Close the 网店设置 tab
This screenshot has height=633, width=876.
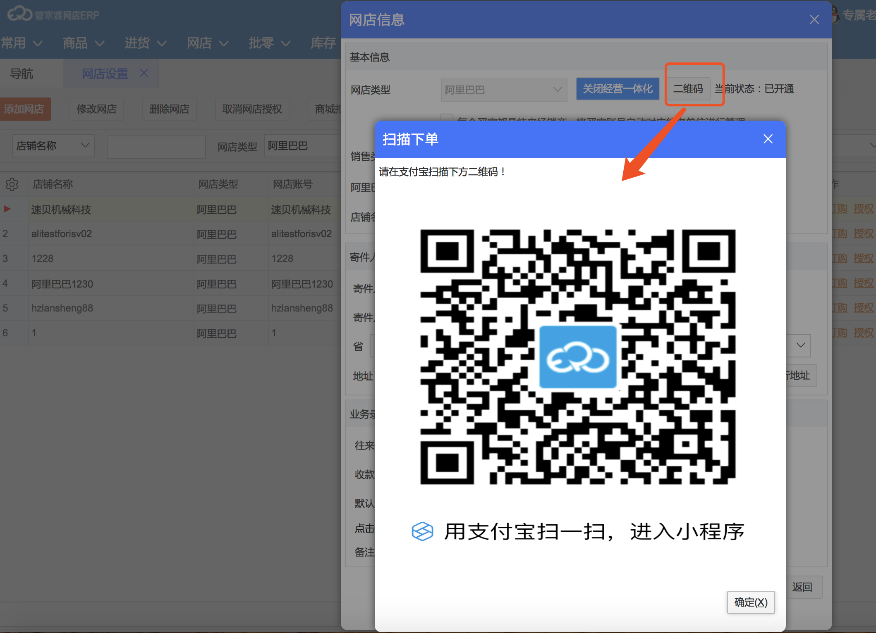pos(144,73)
